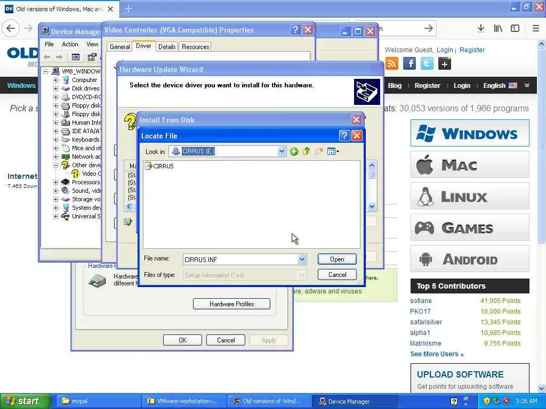Click the Register link near Welcome Guest
546x409 pixels.
472,50
